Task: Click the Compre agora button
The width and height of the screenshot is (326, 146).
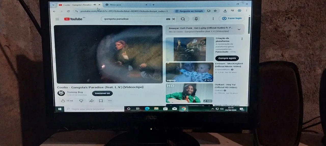Action: pyautogui.click(x=227, y=58)
